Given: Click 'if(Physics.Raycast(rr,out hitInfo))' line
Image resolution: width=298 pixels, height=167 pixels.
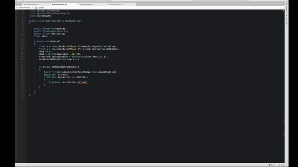Looking at the screenshot, I should (x=66, y=77).
